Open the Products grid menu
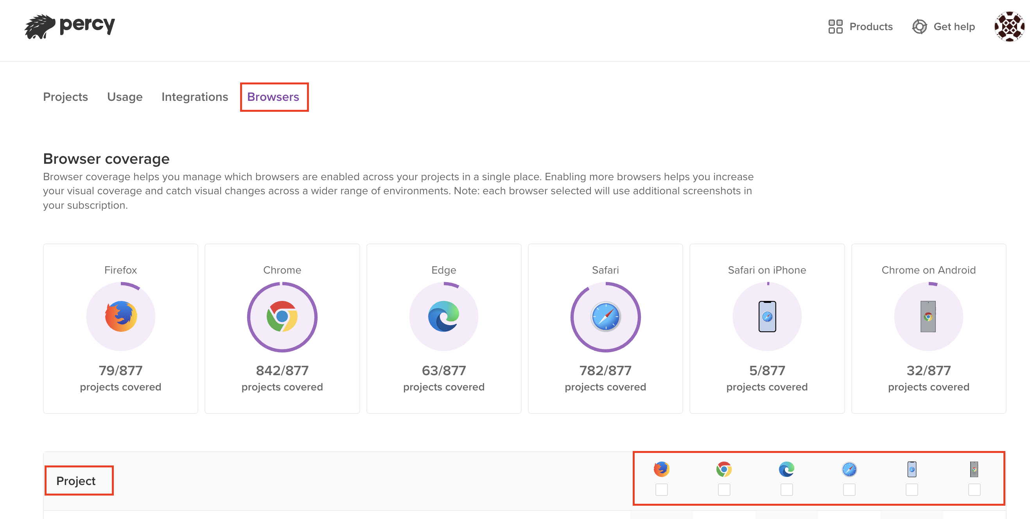 860,26
